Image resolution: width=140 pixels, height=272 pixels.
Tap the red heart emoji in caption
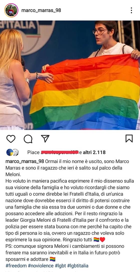pyautogui.click(x=102, y=240)
